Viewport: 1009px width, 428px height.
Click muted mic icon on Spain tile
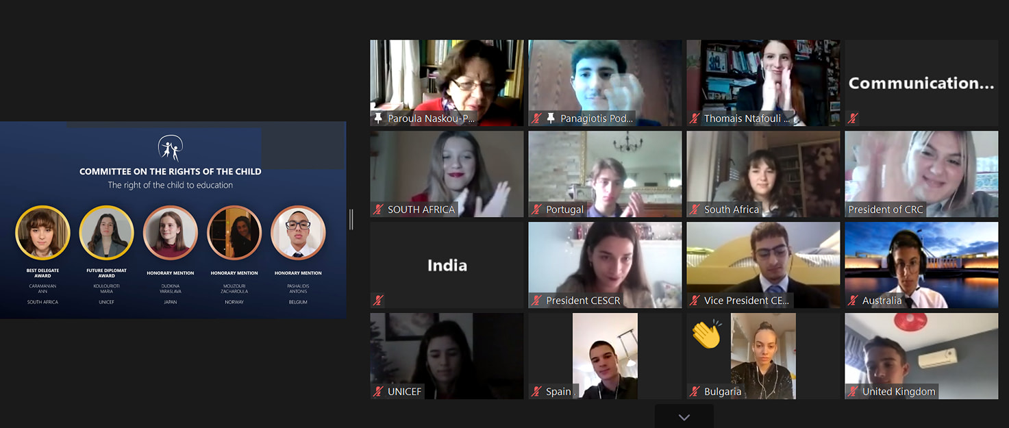(x=536, y=392)
